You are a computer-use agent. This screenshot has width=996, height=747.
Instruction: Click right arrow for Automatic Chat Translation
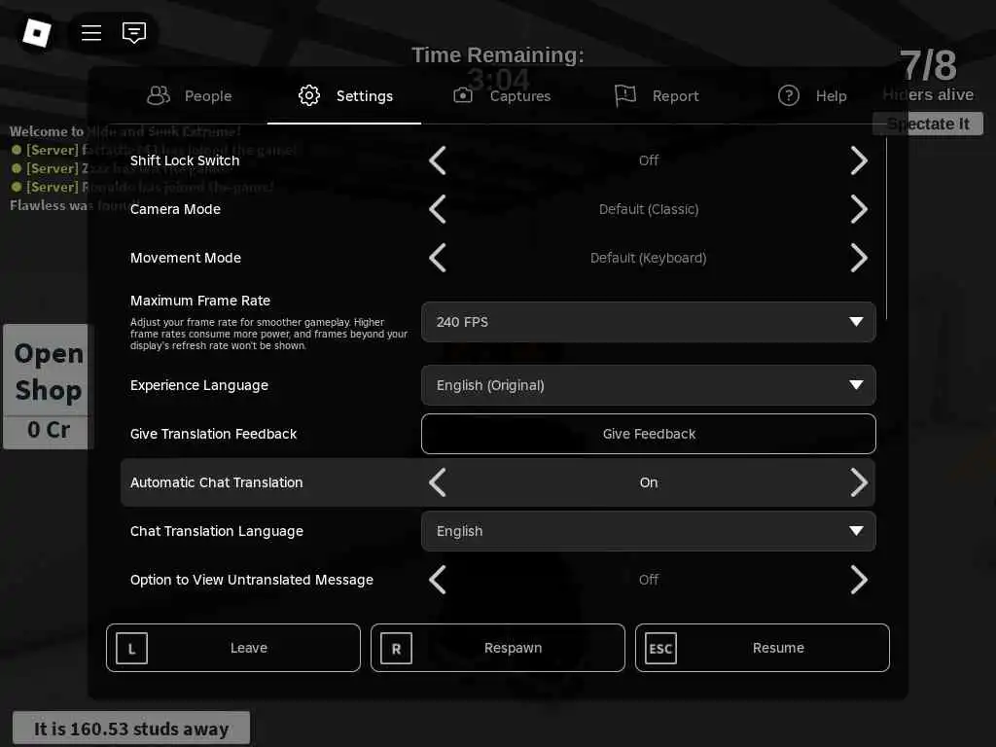(859, 482)
